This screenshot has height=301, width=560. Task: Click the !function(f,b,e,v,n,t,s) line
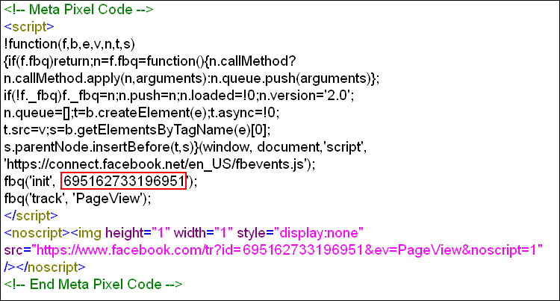(69, 44)
